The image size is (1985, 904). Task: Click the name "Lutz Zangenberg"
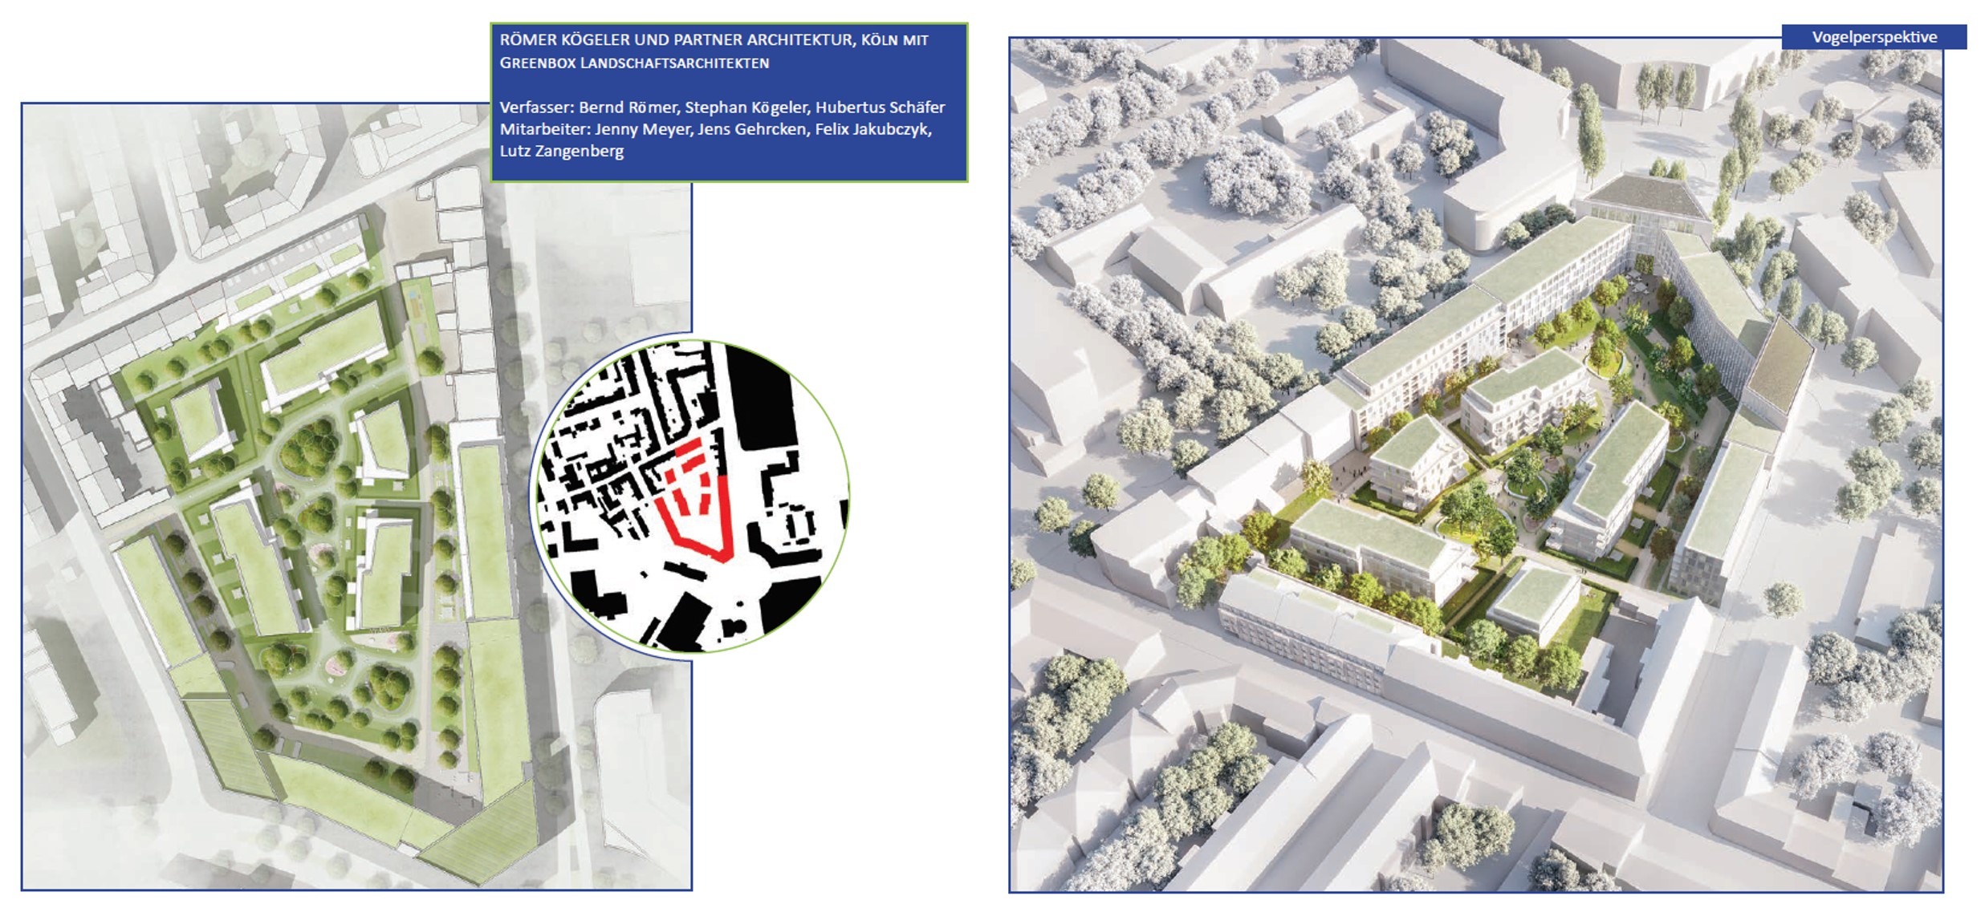pyautogui.click(x=561, y=151)
